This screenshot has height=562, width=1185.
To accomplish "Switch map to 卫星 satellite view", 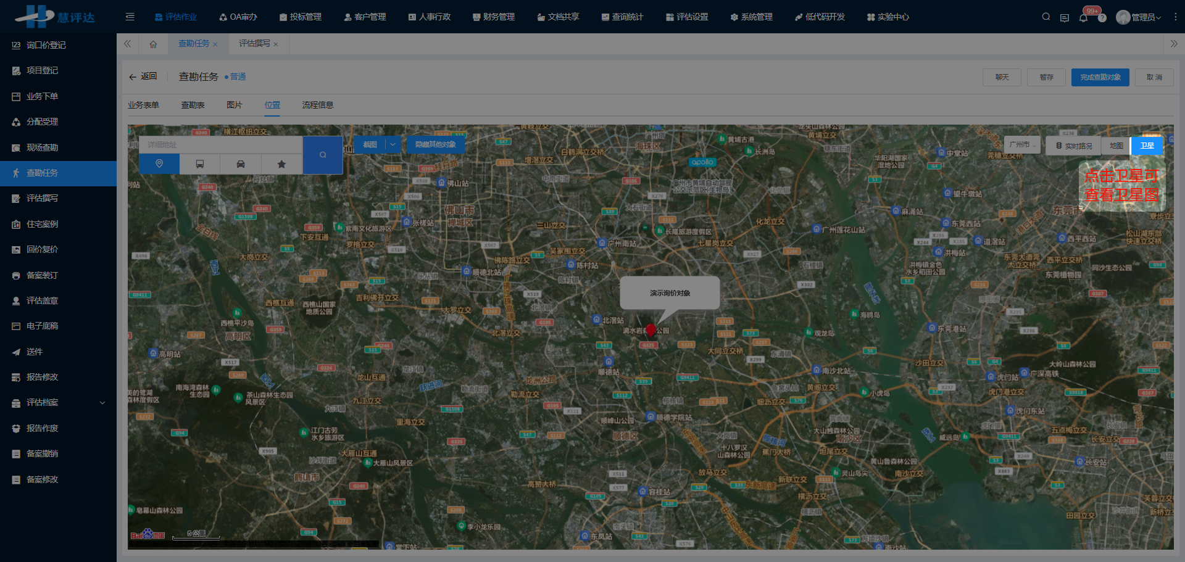I will (x=1147, y=146).
